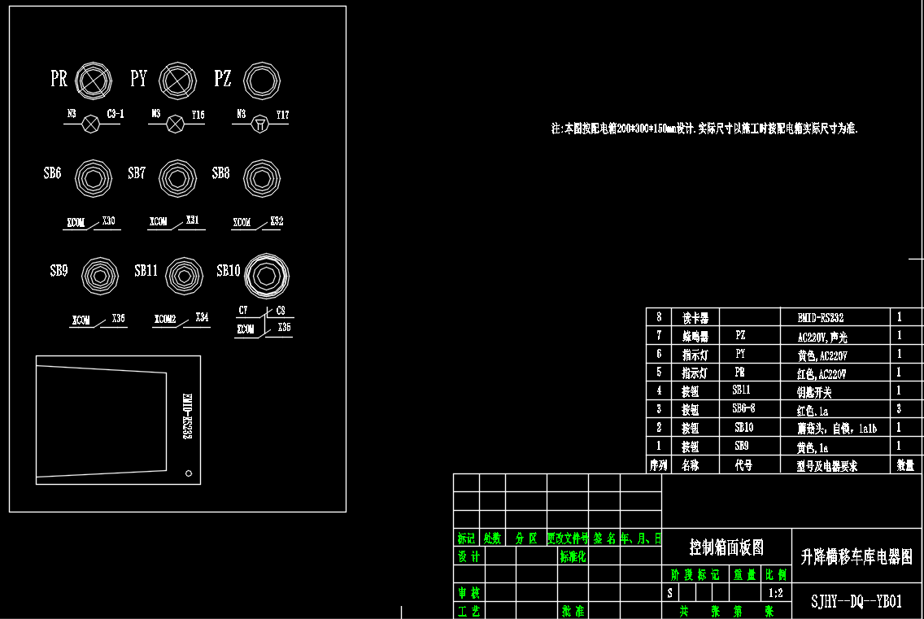Click the design note text about 200*300*150mm
The image size is (924, 619).
pos(704,129)
